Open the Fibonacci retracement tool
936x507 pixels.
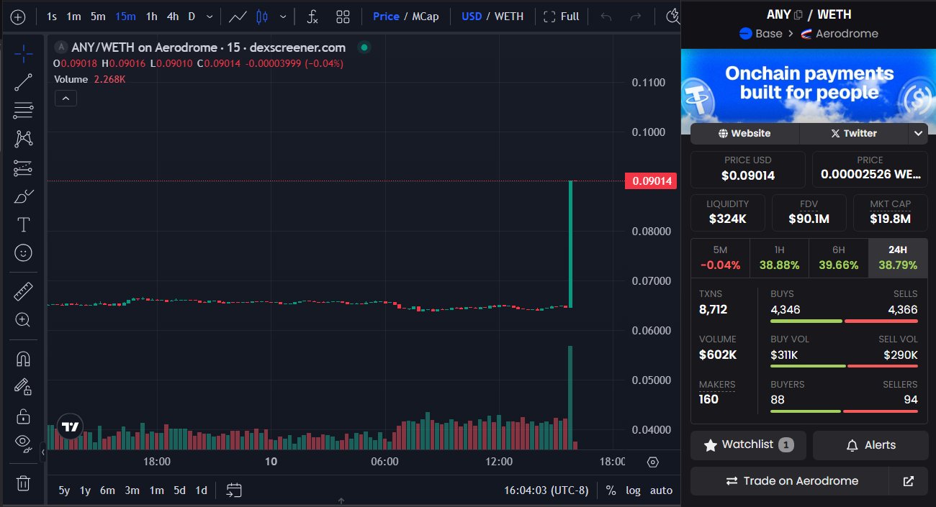23,110
